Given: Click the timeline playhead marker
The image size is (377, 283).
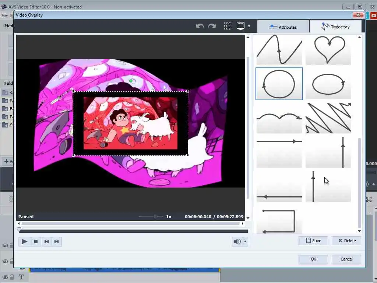Looking at the screenshot, I should (19, 229).
